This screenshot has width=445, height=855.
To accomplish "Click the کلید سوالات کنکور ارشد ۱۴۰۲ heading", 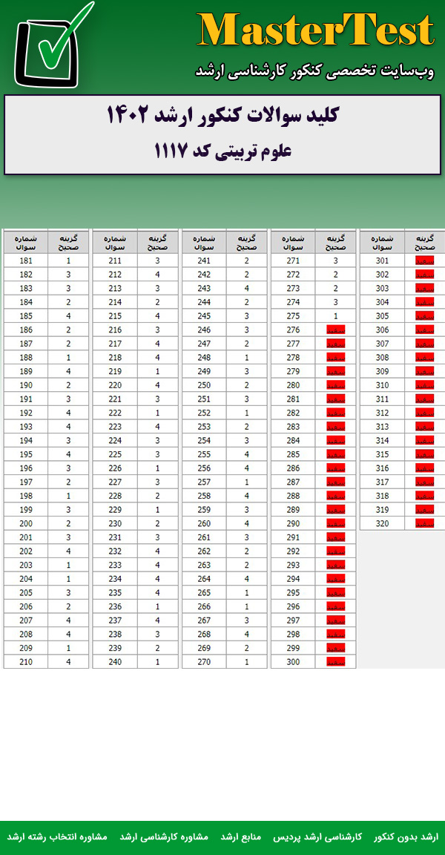I will (222, 117).
